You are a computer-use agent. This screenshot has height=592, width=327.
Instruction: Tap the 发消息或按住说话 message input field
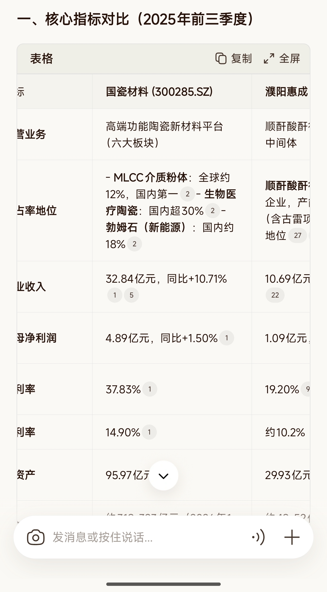[x=148, y=537]
